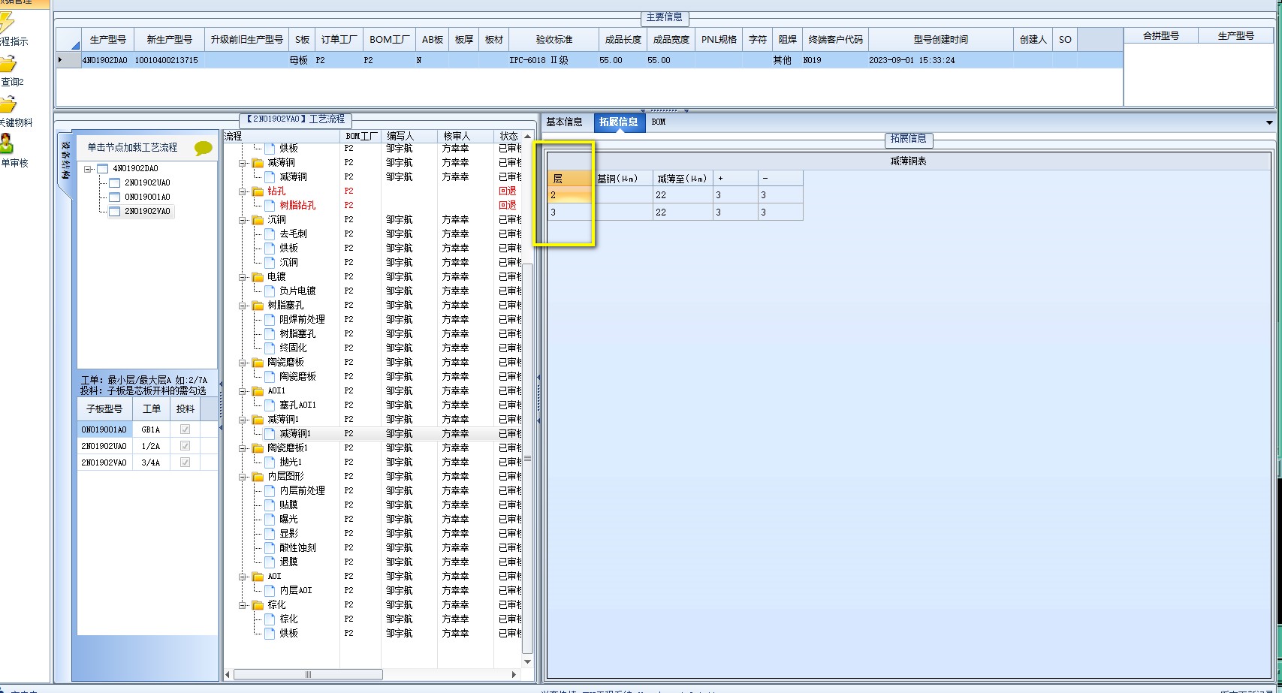The image size is (1282, 693).
Task: Collapse the 沉铜 folder in the process tree
Action: pyautogui.click(x=243, y=220)
